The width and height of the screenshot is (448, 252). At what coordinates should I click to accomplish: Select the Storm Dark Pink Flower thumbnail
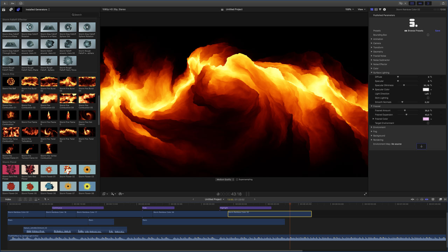[10, 170]
